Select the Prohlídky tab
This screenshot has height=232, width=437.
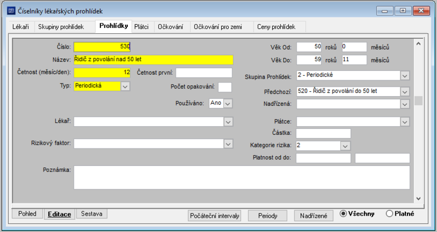click(114, 26)
